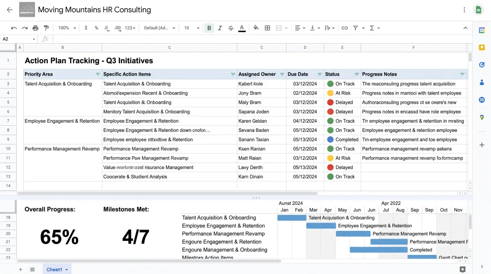Image resolution: width=491 pixels, height=274 pixels.
Task: Open the three-dot more options menu
Action: pos(464,10)
